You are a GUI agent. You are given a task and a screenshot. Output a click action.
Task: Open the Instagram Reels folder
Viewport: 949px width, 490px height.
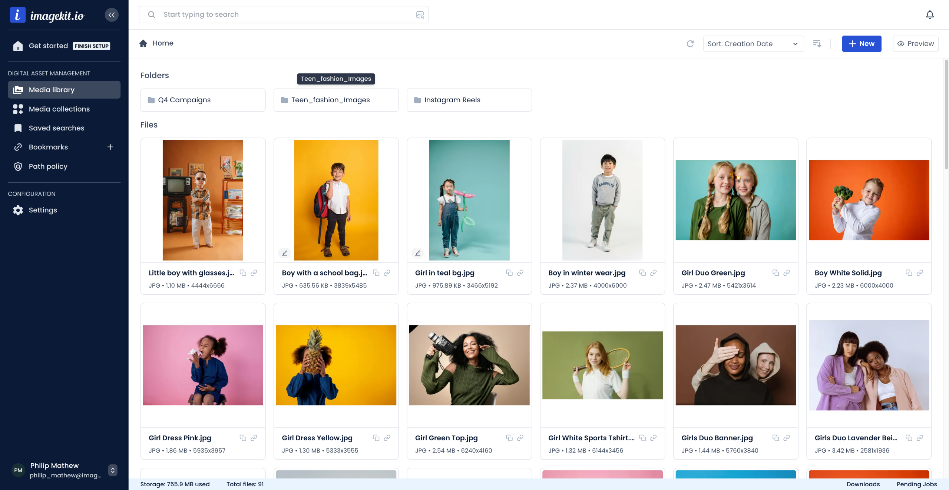point(469,100)
